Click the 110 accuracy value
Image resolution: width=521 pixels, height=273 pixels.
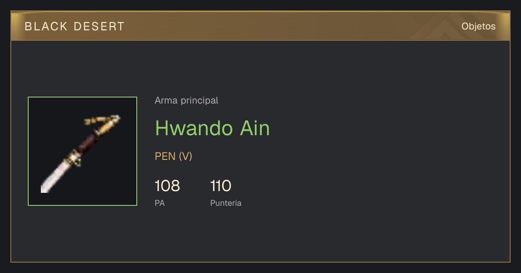(x=221, y=186)
